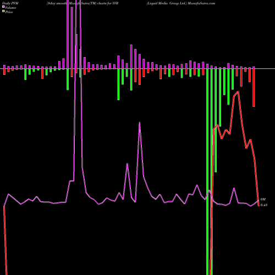This screenshot has width=275, height=275.
Task: Click the Volume legend color swatch
Action: pos(3,7)
